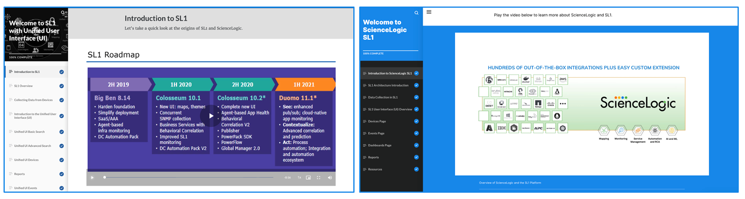
Task: Switch the Roadmap video to fullscreen
Action: tap(319, 178)
